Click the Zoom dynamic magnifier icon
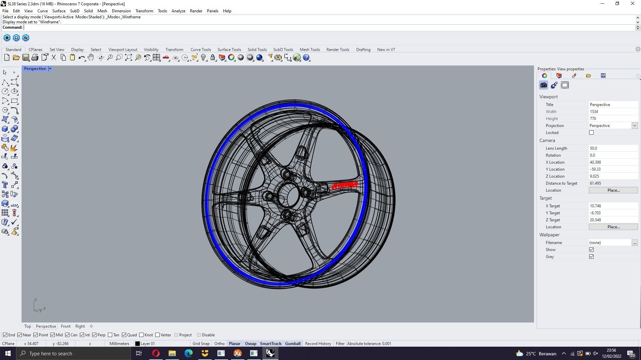This screenshot has height=360, width=641. 110,58
